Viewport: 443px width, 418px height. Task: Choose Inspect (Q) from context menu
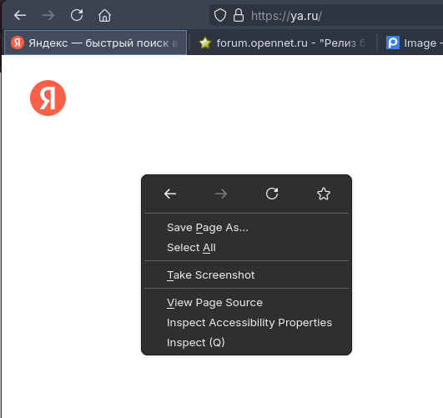coord(246,343)
